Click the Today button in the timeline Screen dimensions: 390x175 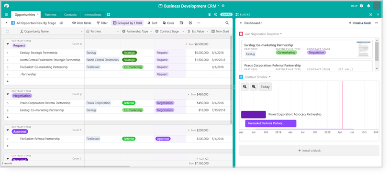coord(265,87)
